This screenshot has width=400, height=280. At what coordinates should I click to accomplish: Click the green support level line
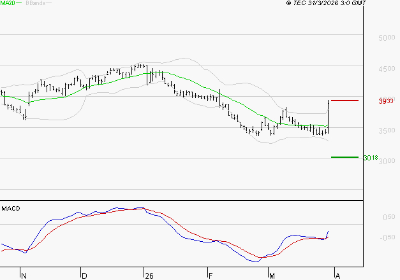[x=344, y=157]
